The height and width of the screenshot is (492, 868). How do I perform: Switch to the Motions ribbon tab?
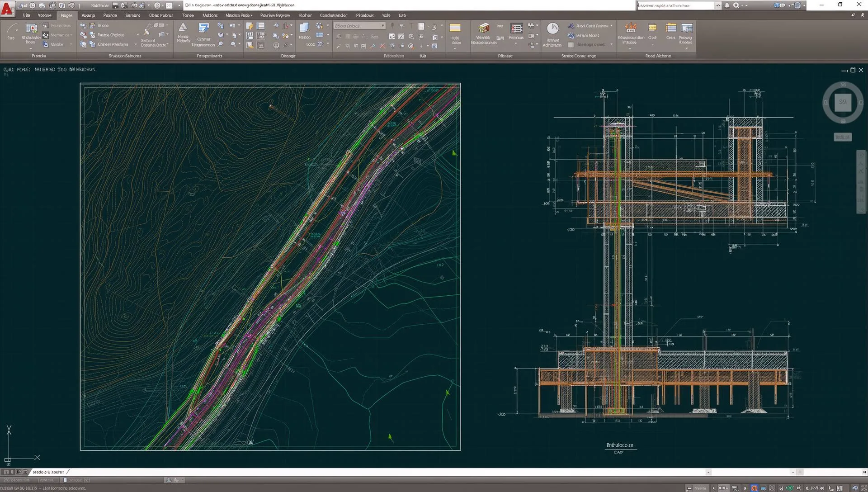(210, 15)
